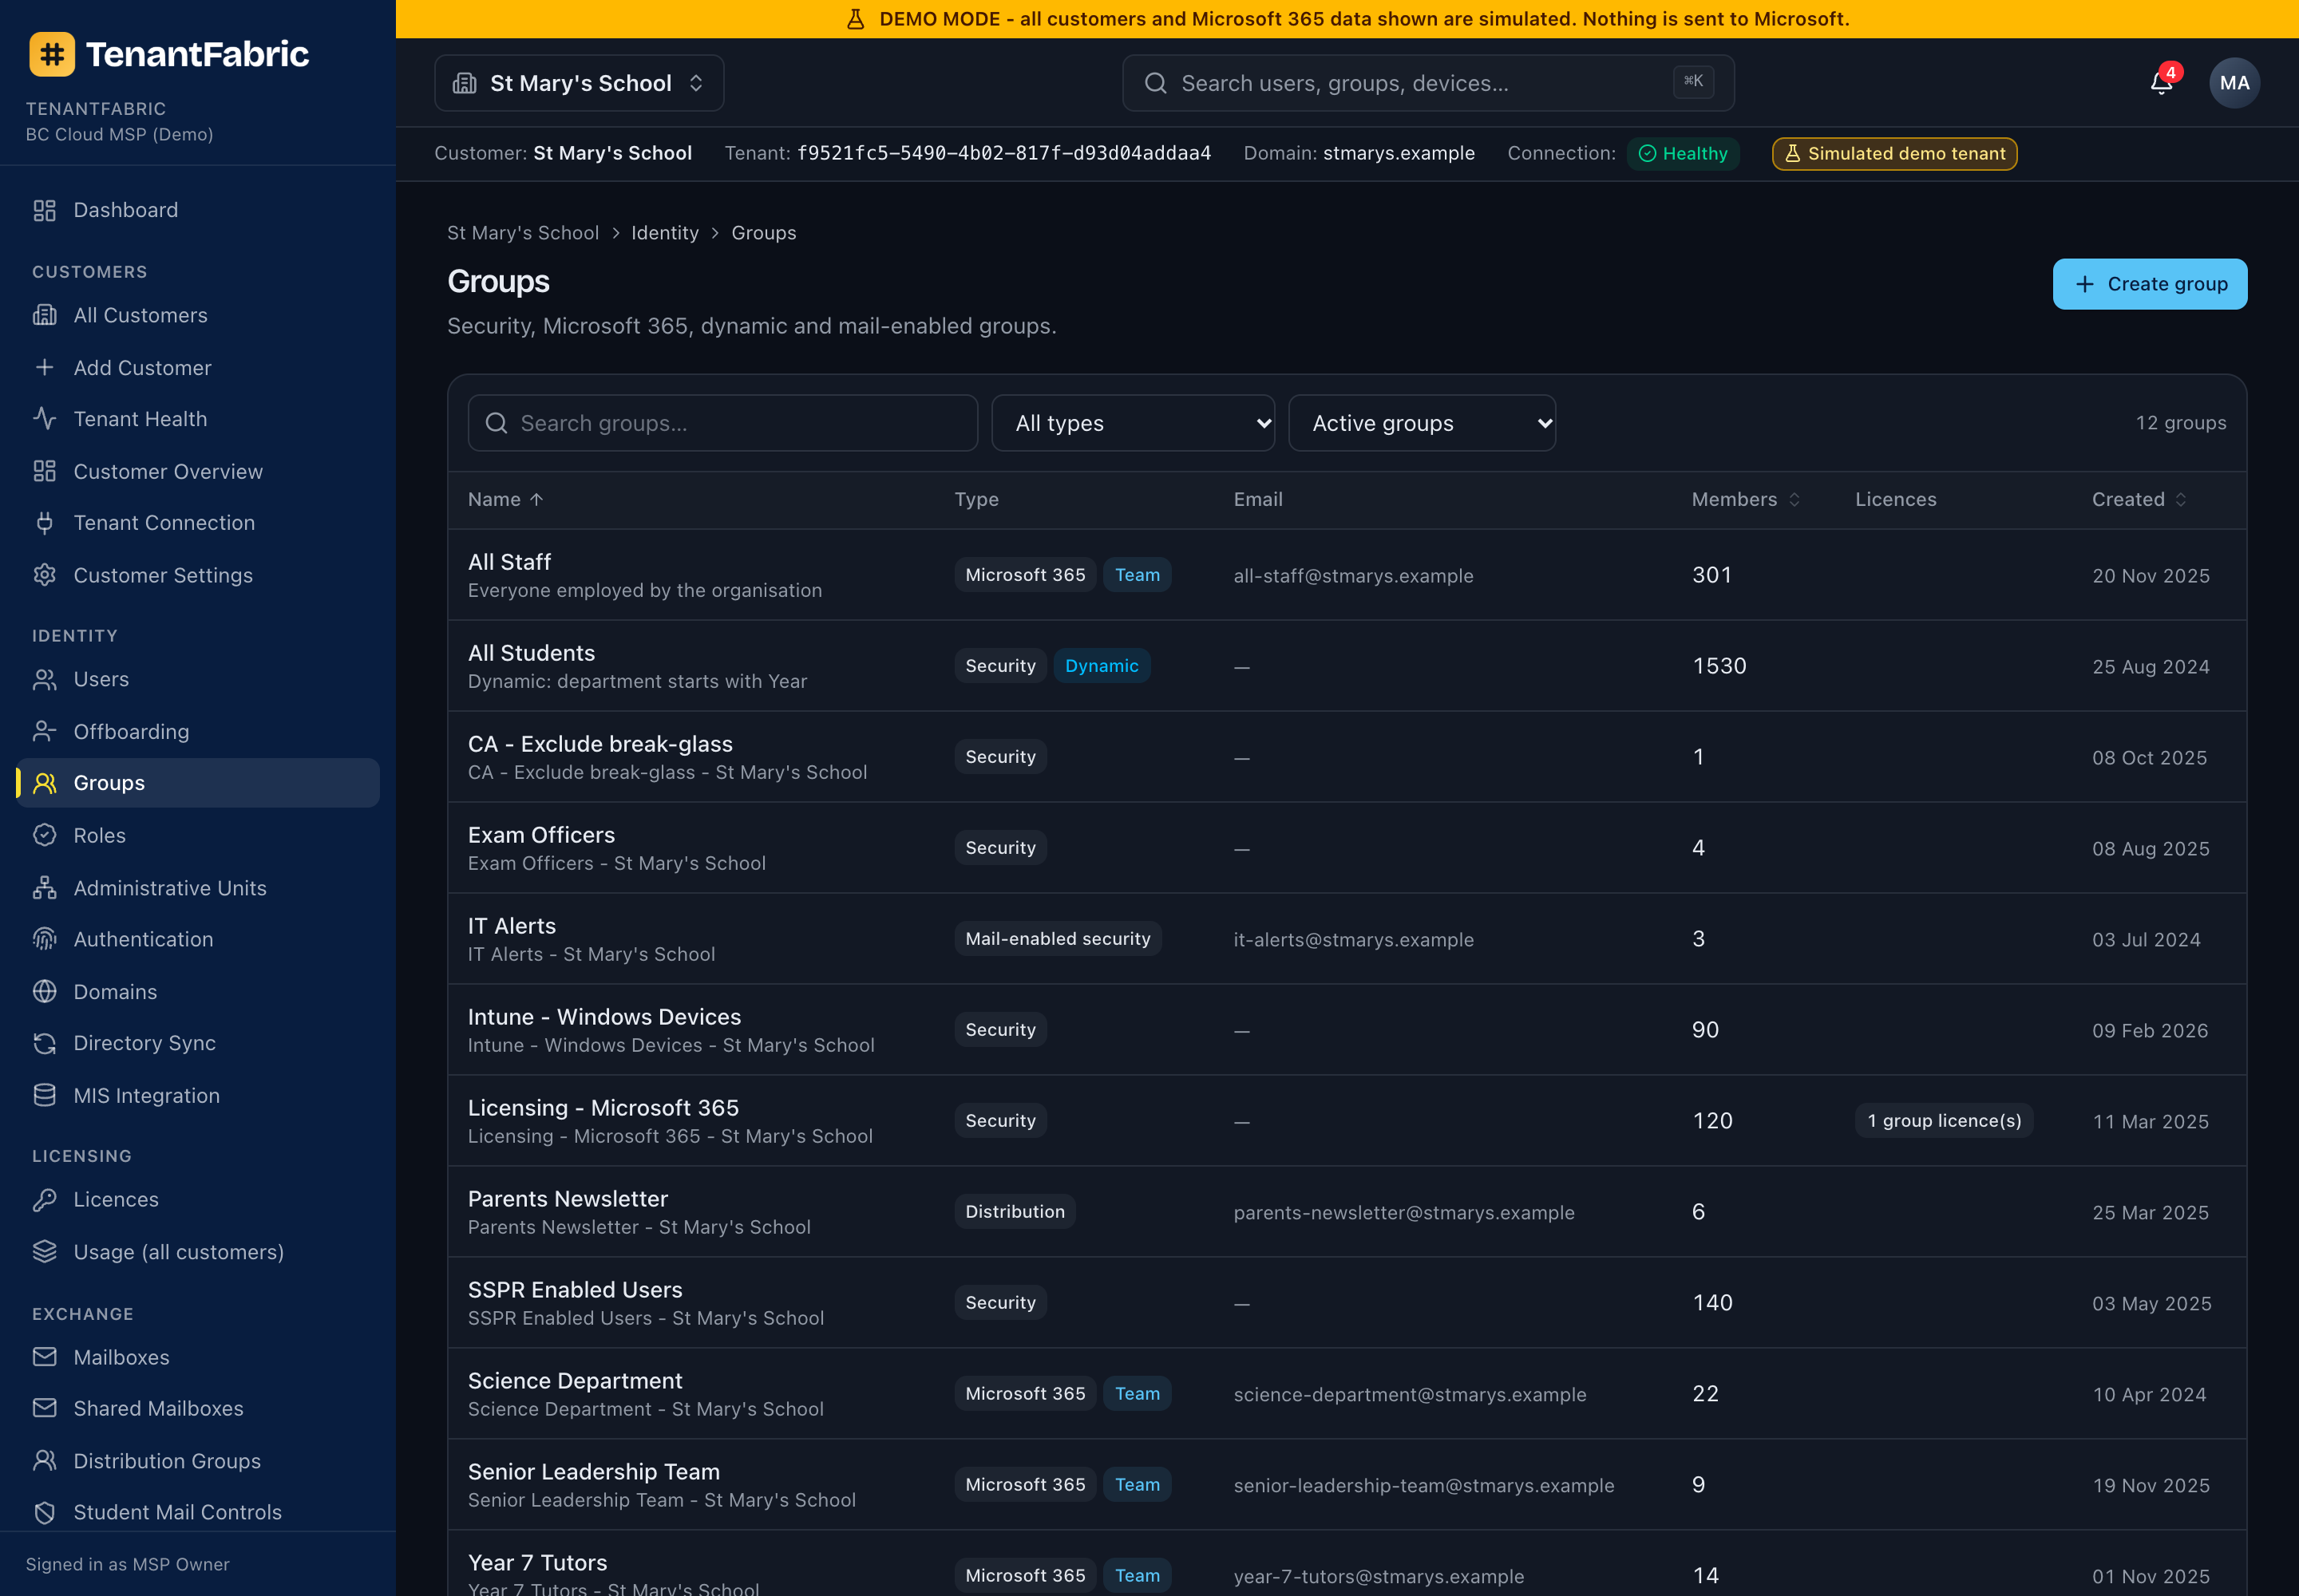Click the Dashboard grid icon
Viewport: 2299px width, 1596px height.
44,210
